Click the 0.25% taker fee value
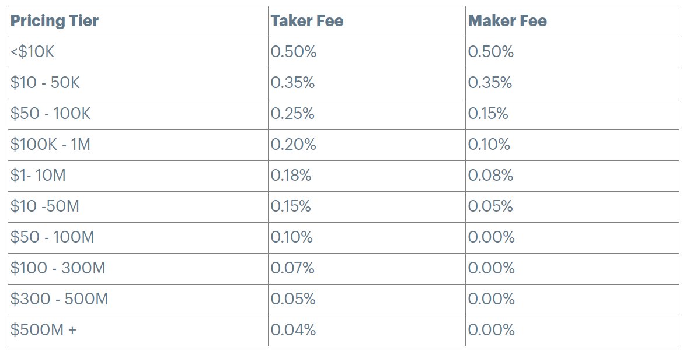The width and height of the screenshot is (683, 351). point(292,114)
